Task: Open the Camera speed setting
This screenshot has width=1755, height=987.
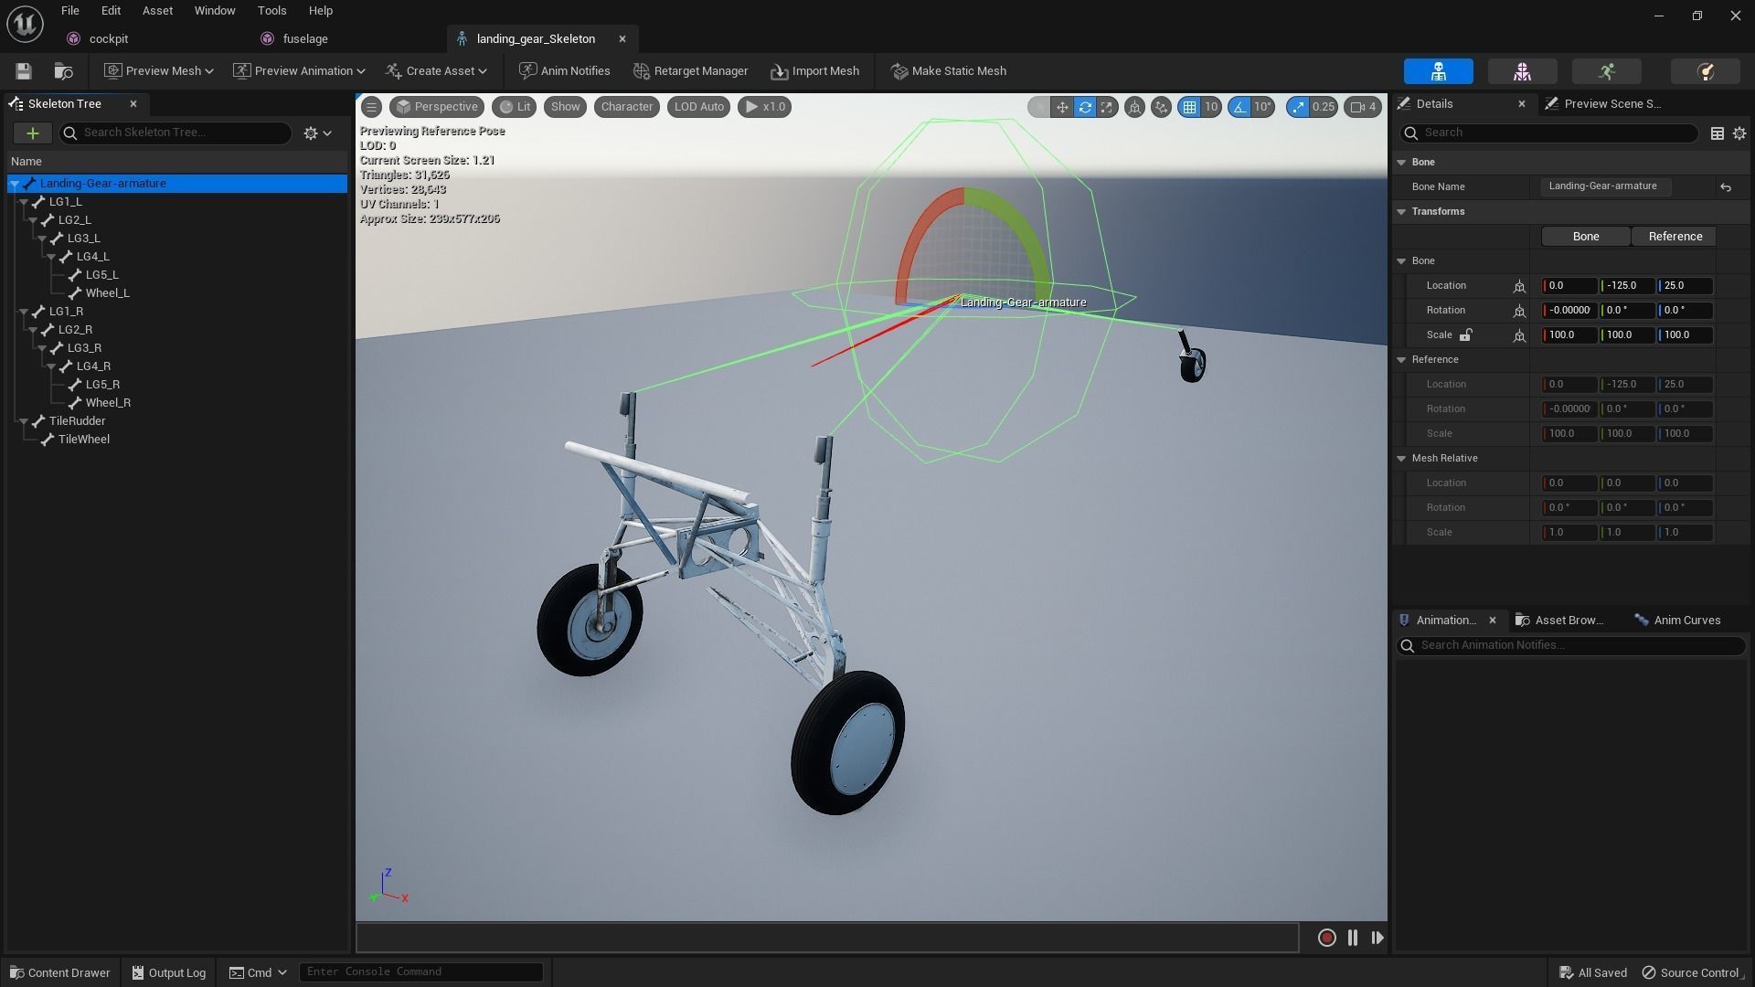Action: pos(1362,107)
